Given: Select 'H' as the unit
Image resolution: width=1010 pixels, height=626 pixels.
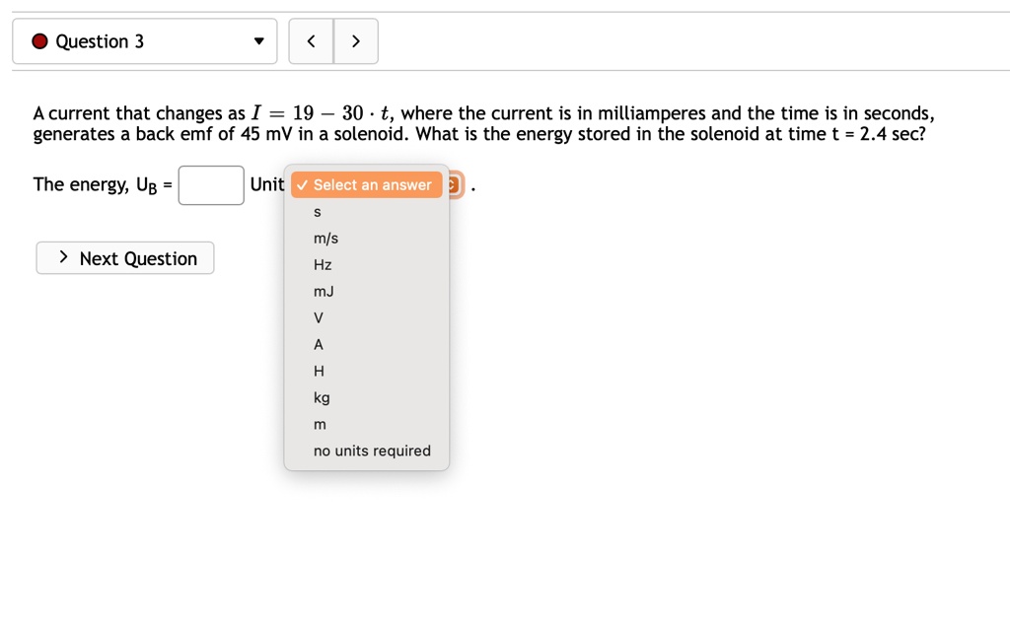Looking at the screenshot, I should pyautogui.click(x=319, y=371).
